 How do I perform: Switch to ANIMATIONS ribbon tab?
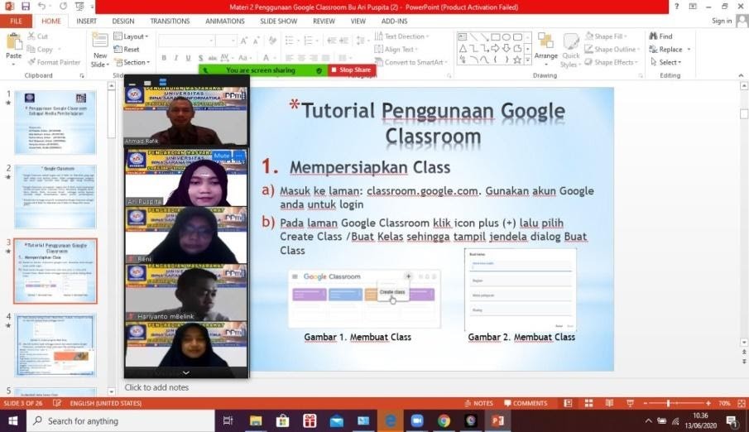pos(224,21)
